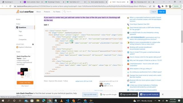The height and width of the screenshot is (103, 183).
Task: Open Users in left sidebar
Action: click(21, 35)
